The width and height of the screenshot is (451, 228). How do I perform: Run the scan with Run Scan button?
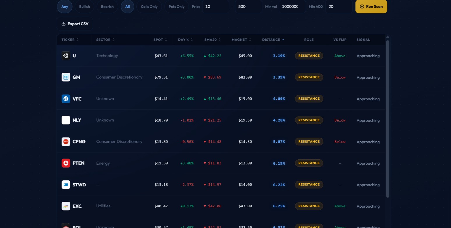click(x=371, y=6)
